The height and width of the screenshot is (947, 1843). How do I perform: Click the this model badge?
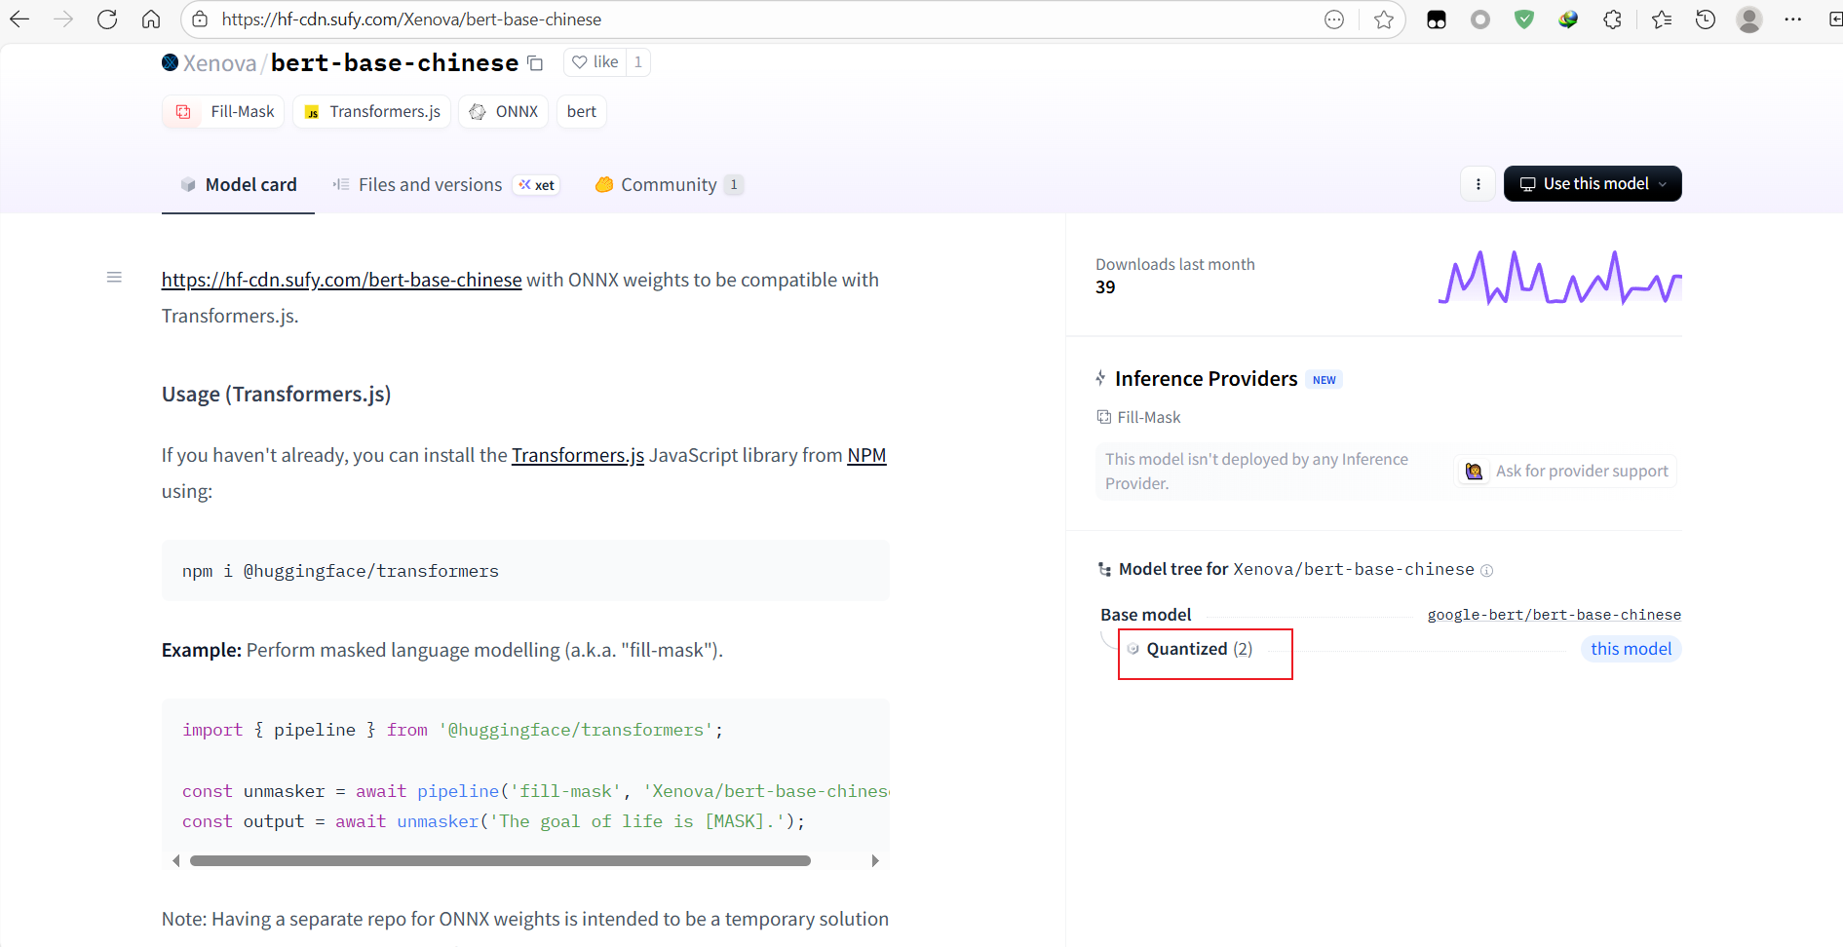coord(1631,649)
